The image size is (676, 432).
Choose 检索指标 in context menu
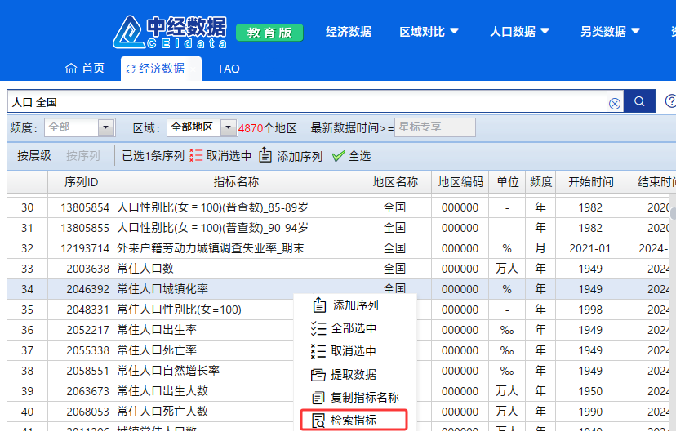[x=354, y=420]
